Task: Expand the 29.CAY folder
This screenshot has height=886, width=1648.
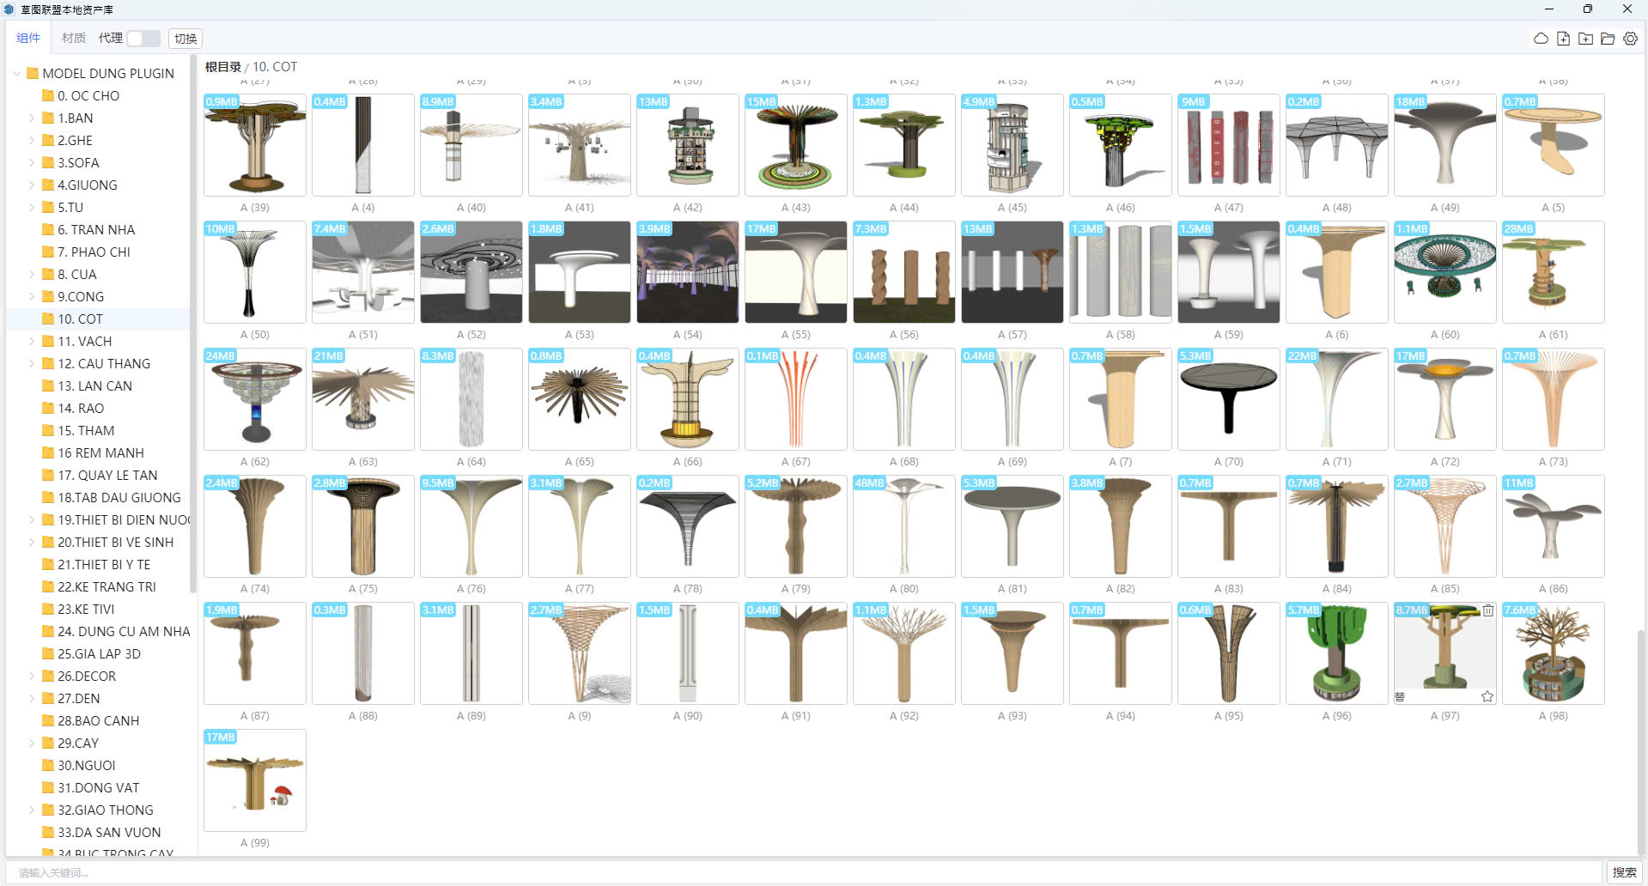Action: [32, 743]
